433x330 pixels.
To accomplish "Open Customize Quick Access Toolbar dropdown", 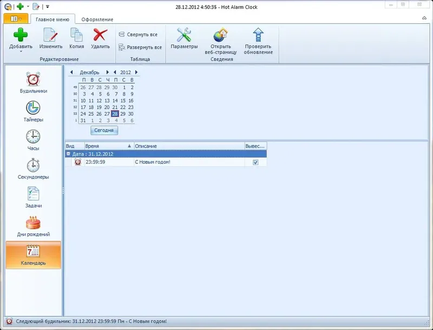I will coord(48,6).
